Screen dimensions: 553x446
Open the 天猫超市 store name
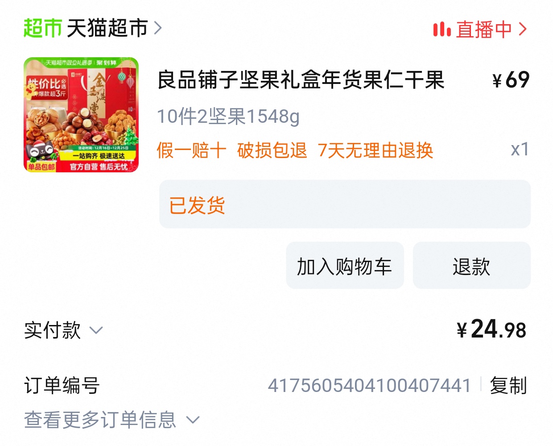[107, 29]
